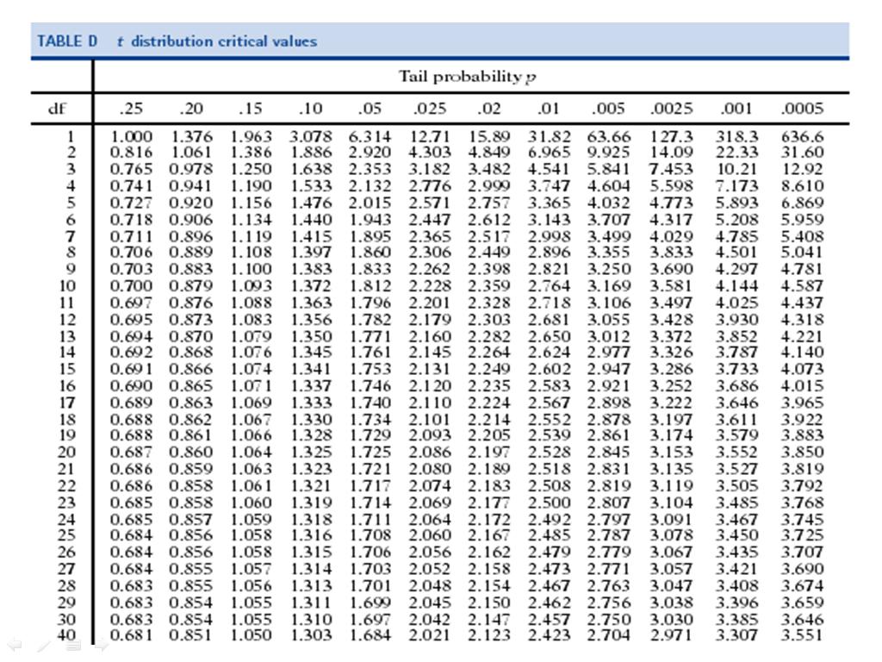Select the value 6.314 for df 1
Viewport: 882px width, 662px height.
(x=370, y=136)
